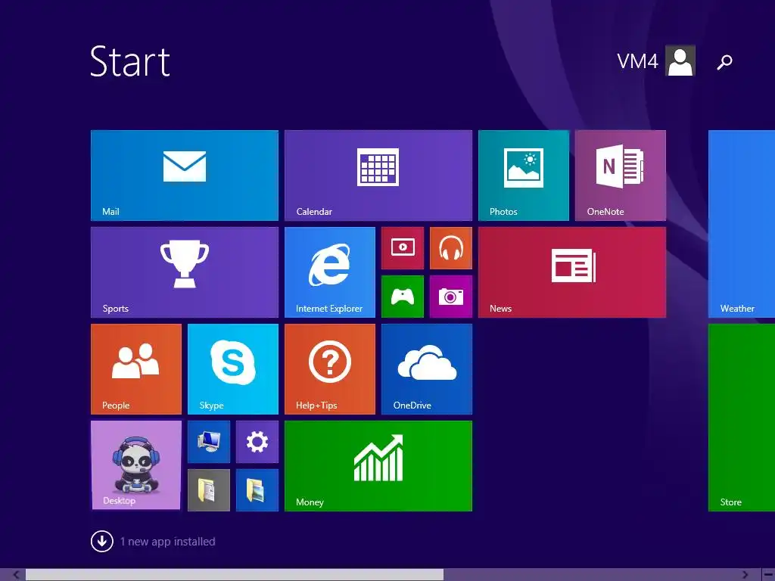Open the Music headphones tile
The image size is (775, 581).
[451, 248]
